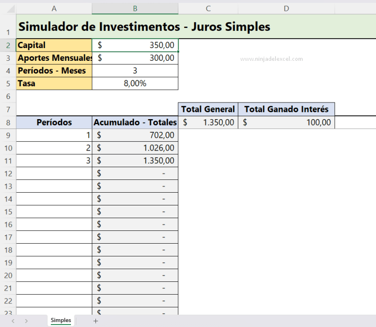Select column D header
This screenshot has width=376, height=327.
[x=286, y=9]
